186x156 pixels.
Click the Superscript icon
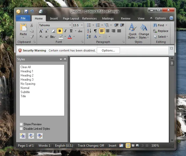[x=47, y=37]
